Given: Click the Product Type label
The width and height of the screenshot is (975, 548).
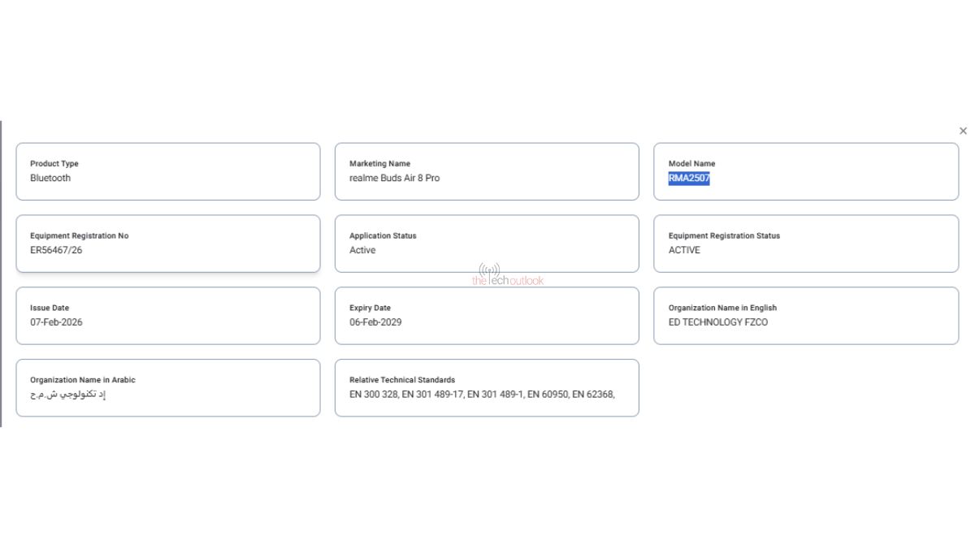Looking at the screenshot, I should pos(54,164).
